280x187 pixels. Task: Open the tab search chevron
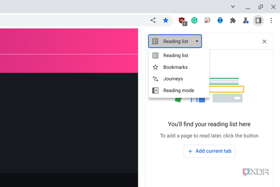pos(233,6)
